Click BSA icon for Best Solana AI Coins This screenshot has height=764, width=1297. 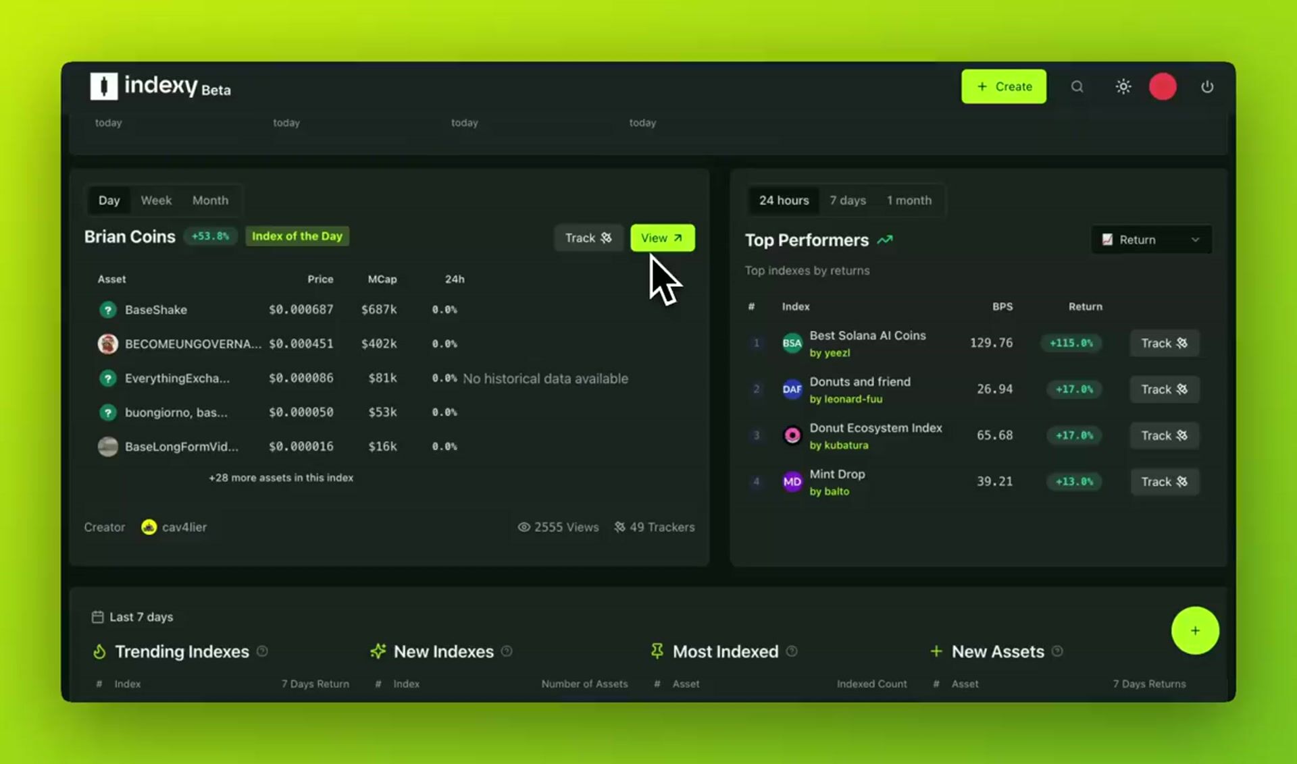792,343
